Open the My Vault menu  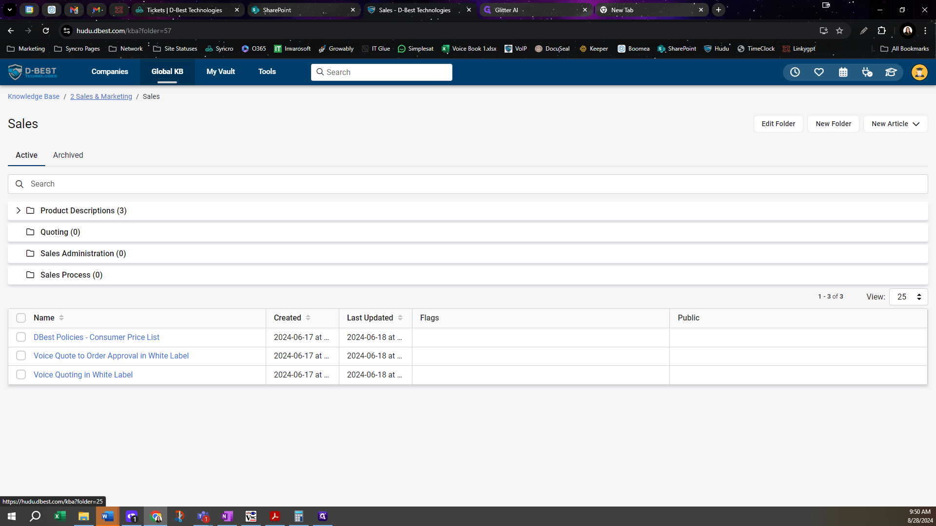click(220, 72)
